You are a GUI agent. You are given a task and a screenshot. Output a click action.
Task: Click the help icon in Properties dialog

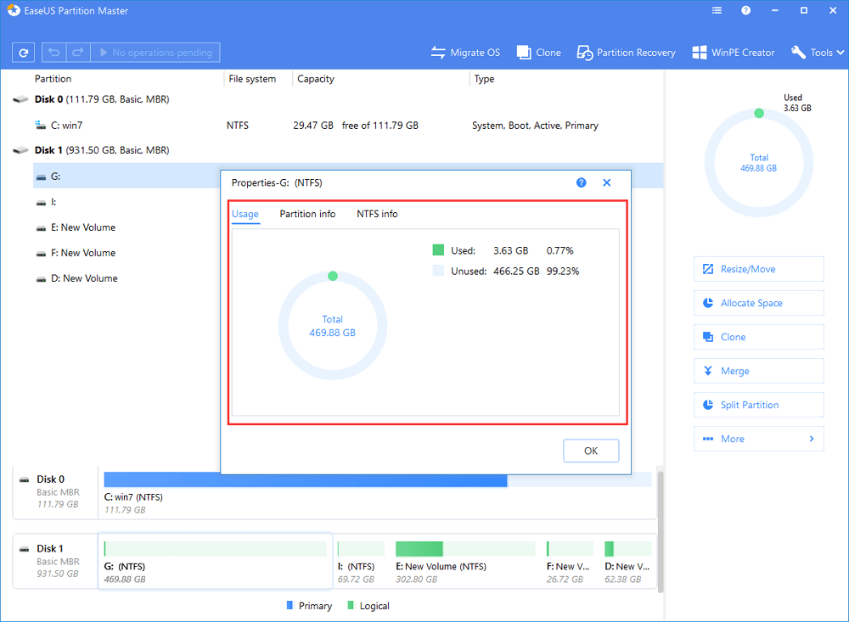click(x=582, y=182)
